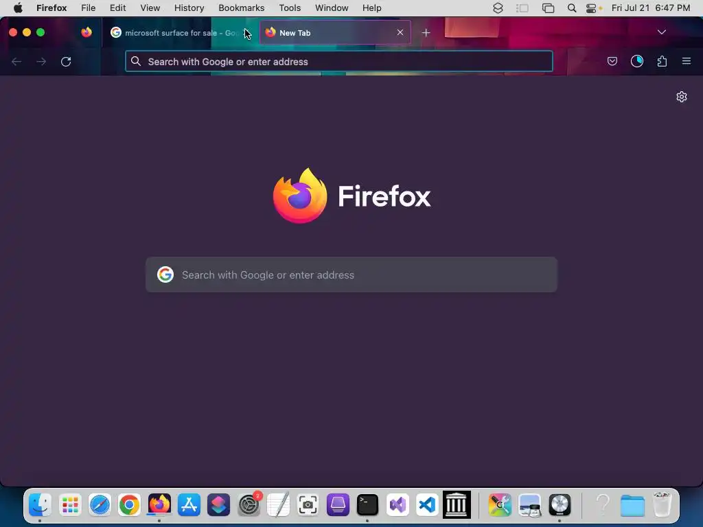
Task: Open the blue folder in the Dock
Action: point(632,505)
